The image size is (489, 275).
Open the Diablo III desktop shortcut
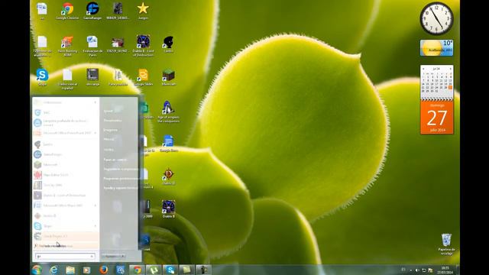coord(168,176)
